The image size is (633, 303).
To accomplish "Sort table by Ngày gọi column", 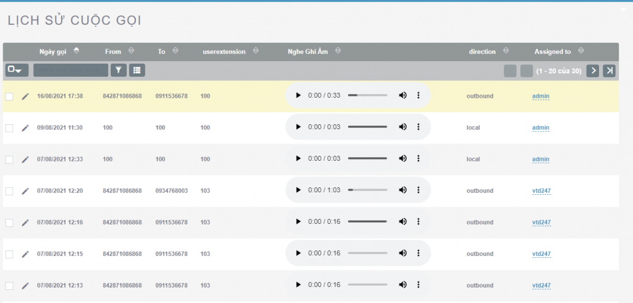I will (x=53, y=52).
